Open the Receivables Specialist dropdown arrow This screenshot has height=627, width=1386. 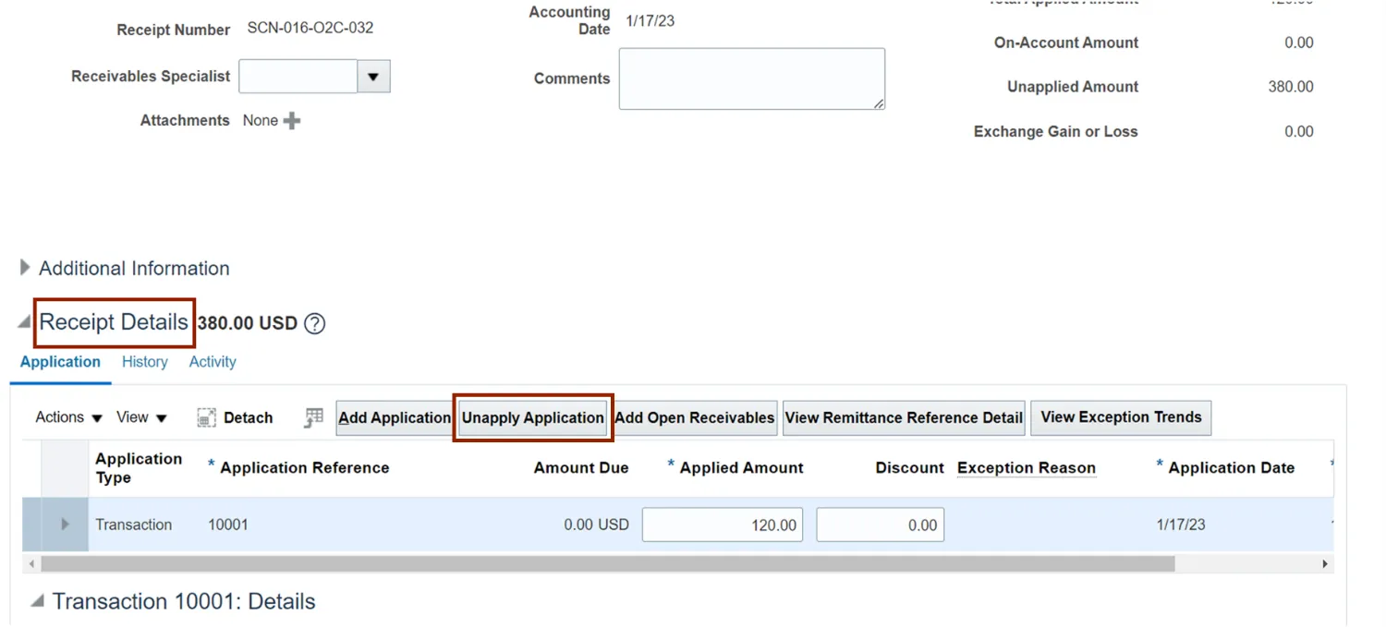coord(373,77)
